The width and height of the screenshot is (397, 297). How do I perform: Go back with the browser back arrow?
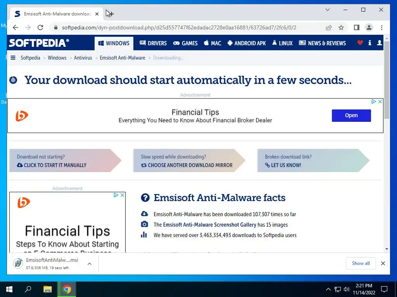(16, 27)
